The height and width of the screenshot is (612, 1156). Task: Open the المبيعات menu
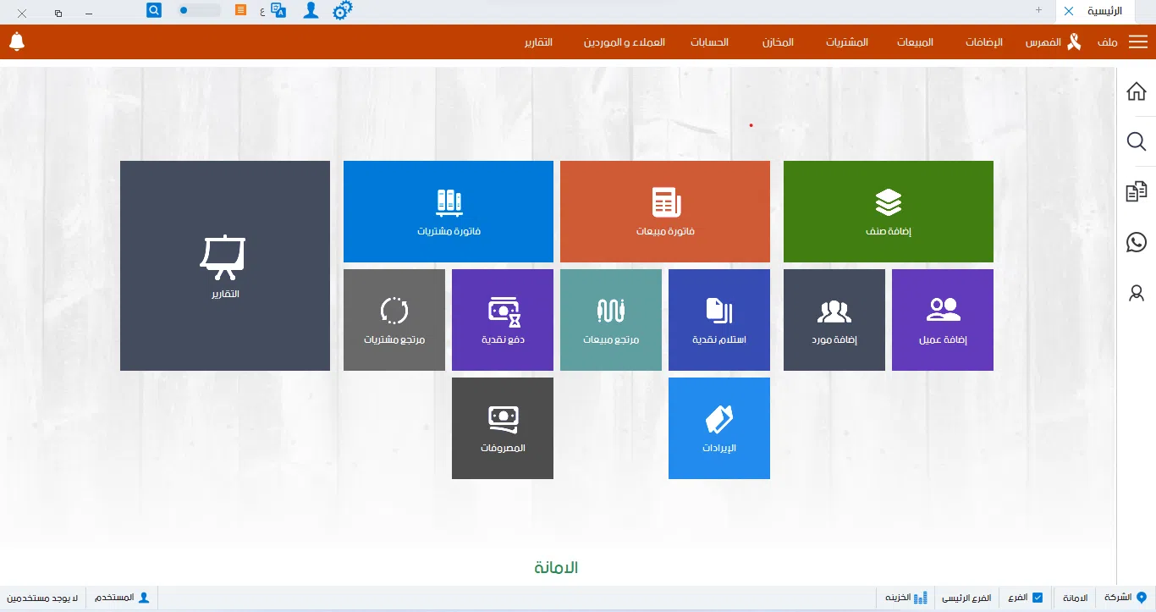pyautogui.click(x=915, y=42)
